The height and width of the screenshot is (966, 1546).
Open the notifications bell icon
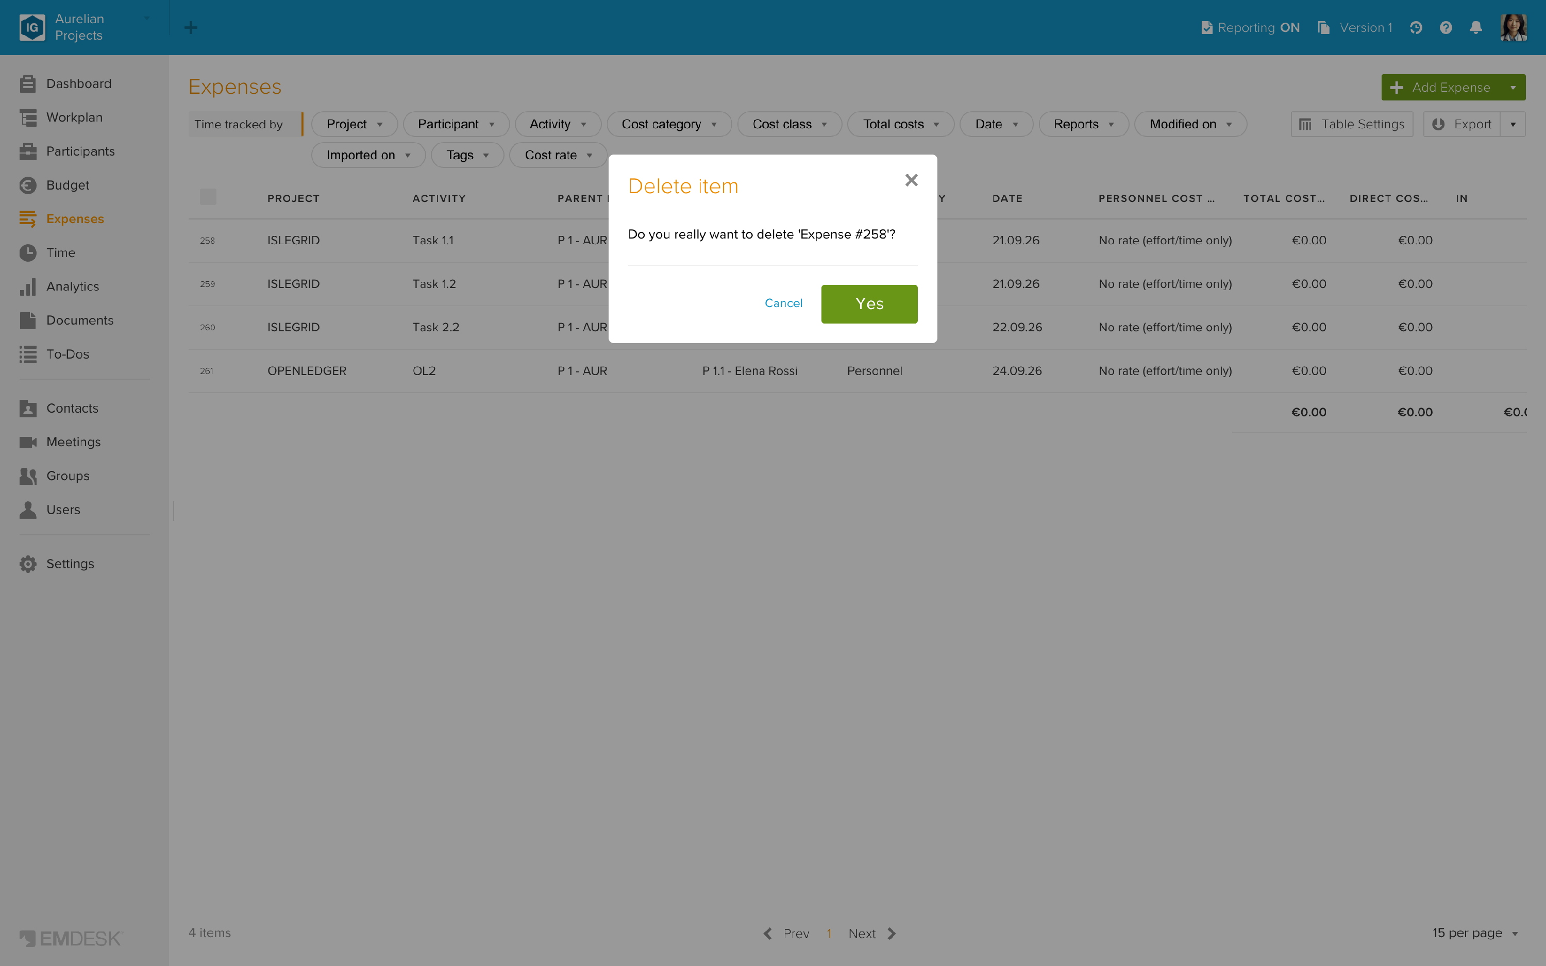click(1476, 27)
